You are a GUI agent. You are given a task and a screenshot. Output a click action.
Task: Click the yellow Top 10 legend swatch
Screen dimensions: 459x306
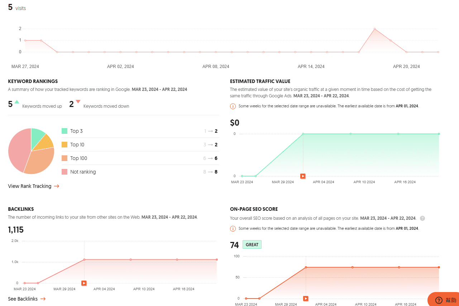pyautogui.click(x=64, y=145)
